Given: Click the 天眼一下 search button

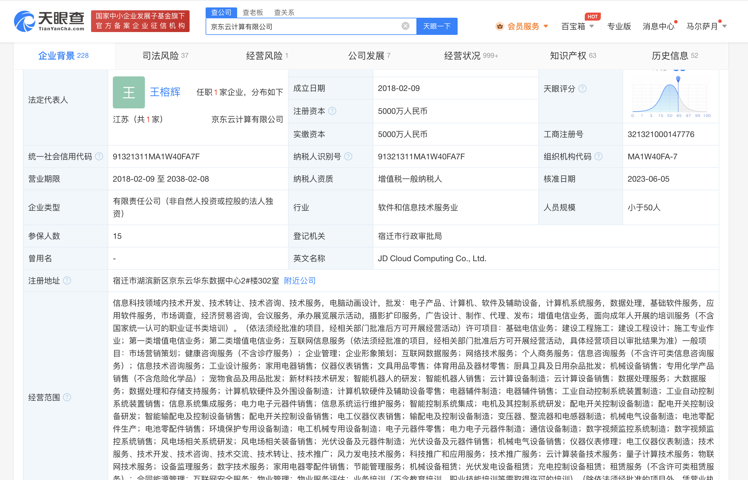Looking at the screenshot, I should [x=436, y=27].
